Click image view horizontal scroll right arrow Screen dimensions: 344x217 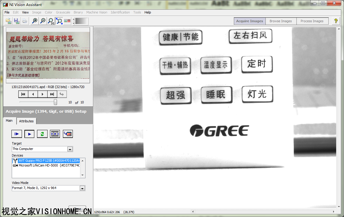point(333,212)
